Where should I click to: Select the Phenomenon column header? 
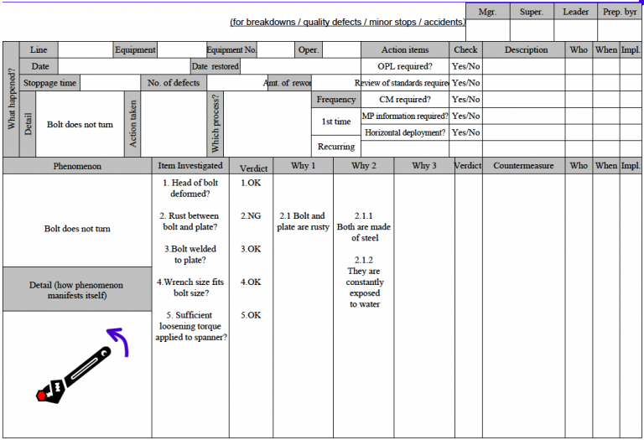point(77,166)
